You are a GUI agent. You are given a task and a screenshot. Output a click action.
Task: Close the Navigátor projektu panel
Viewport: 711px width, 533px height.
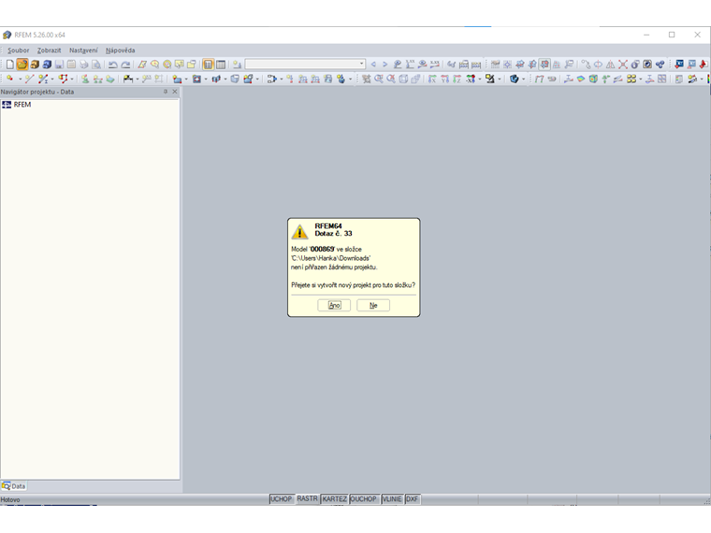point(175,92)
